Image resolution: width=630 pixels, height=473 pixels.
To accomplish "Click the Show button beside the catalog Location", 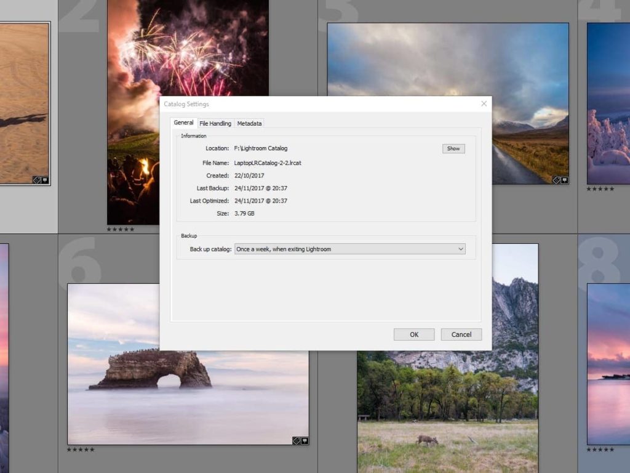I will (x=453, y=148).
